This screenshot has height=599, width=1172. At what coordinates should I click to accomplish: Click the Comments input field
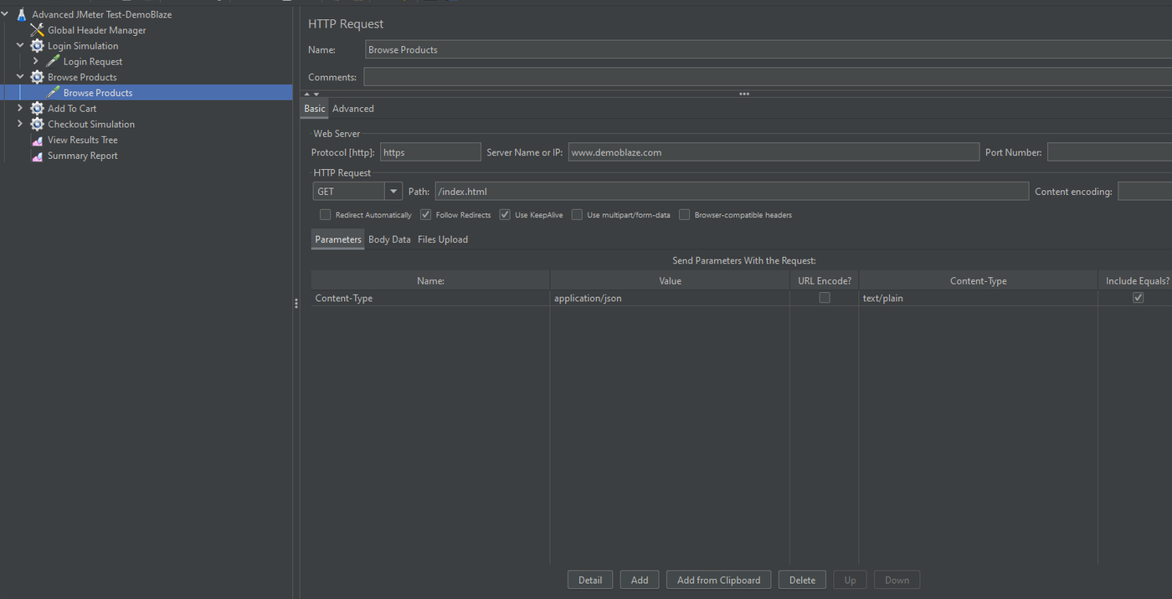tap(768, 77)
